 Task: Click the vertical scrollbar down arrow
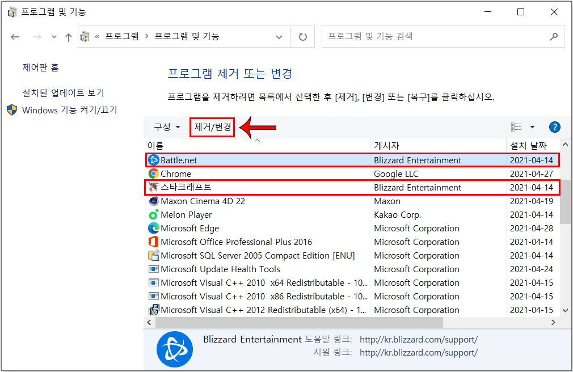pos(565,311)
